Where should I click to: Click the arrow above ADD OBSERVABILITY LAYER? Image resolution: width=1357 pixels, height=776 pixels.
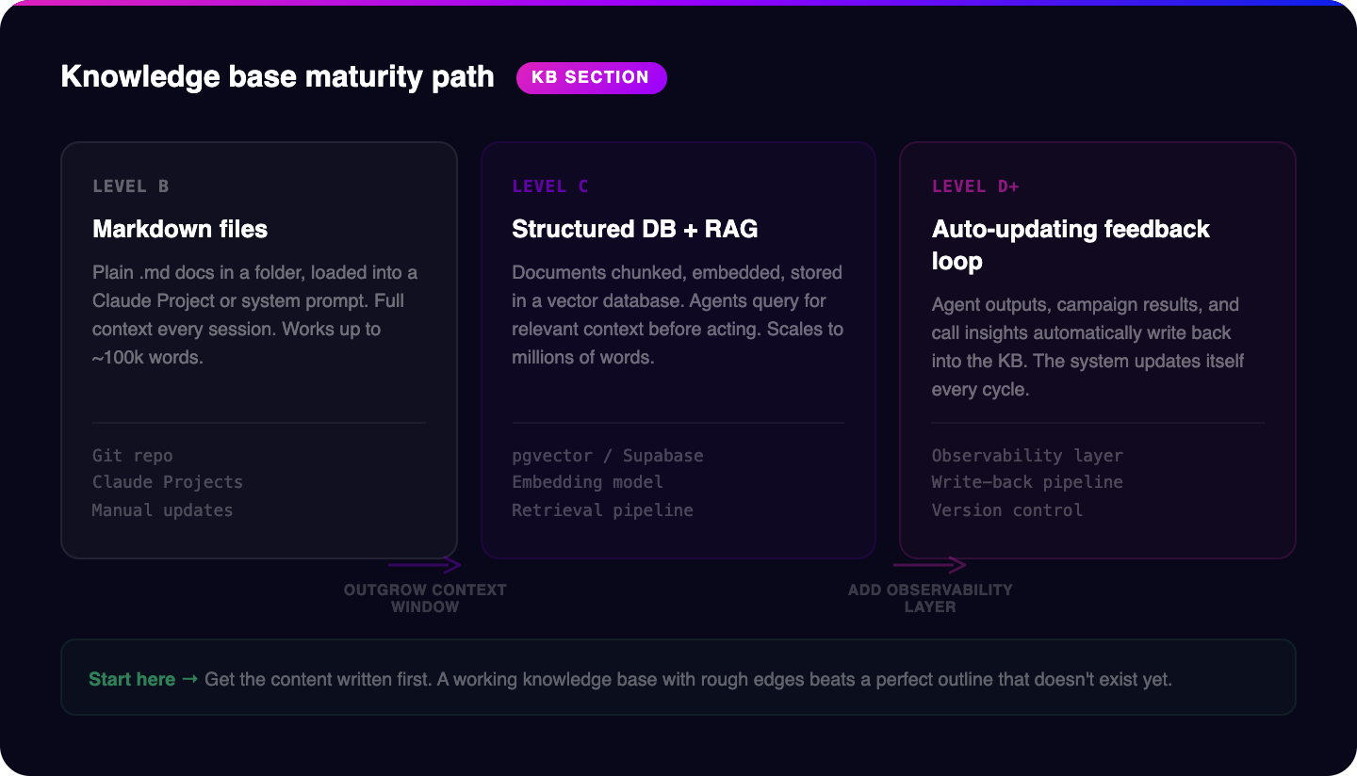930,565
